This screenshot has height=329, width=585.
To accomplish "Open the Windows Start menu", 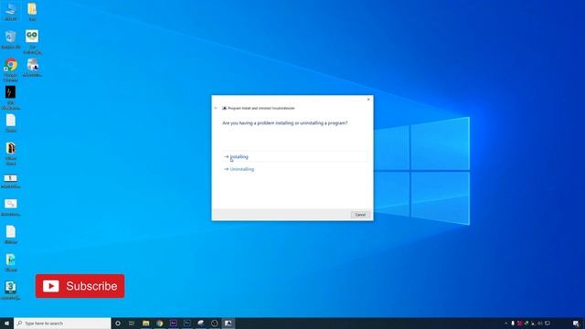I will [x=6, y=323].
